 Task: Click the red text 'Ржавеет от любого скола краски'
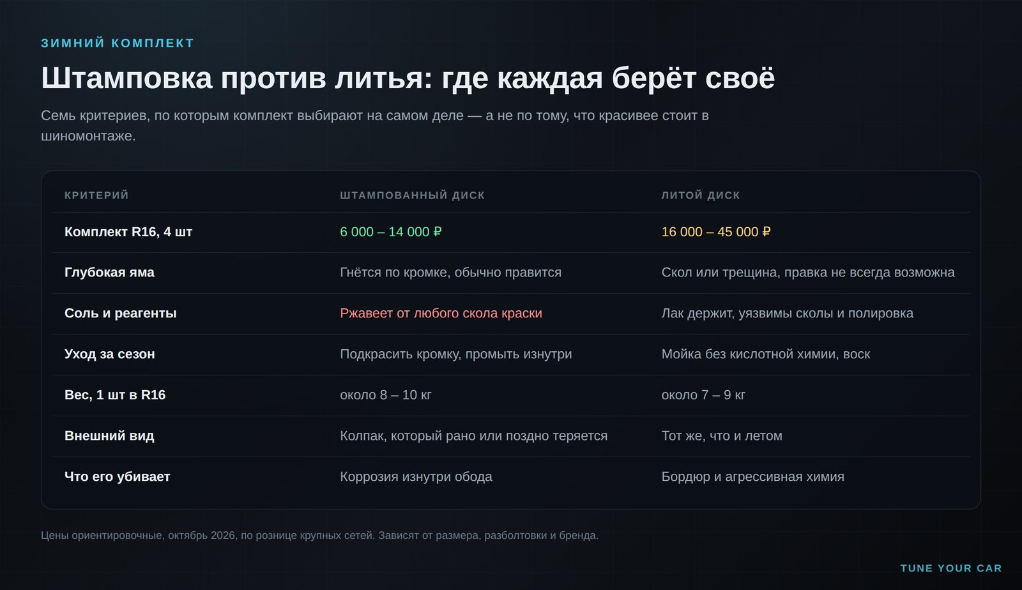tap(441, 313)
